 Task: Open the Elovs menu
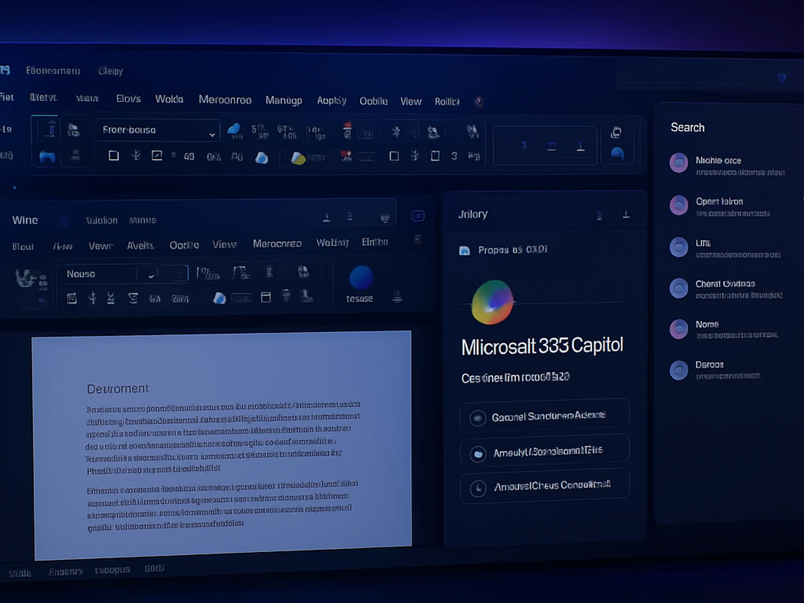point(129,99)
